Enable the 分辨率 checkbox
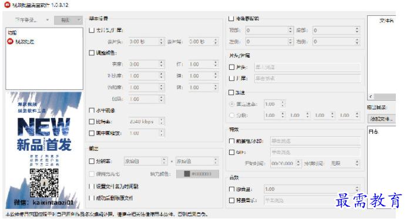This screenshot has width=407, height=219. [92, 161]
